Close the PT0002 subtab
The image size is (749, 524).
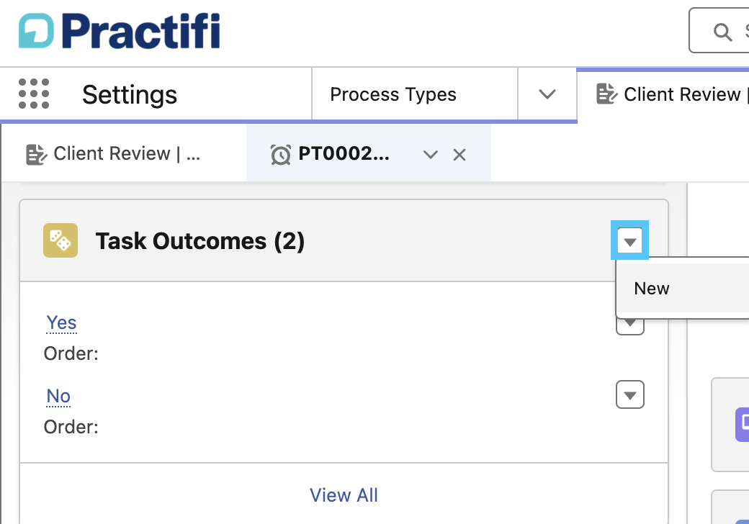[x=459, y=155]
